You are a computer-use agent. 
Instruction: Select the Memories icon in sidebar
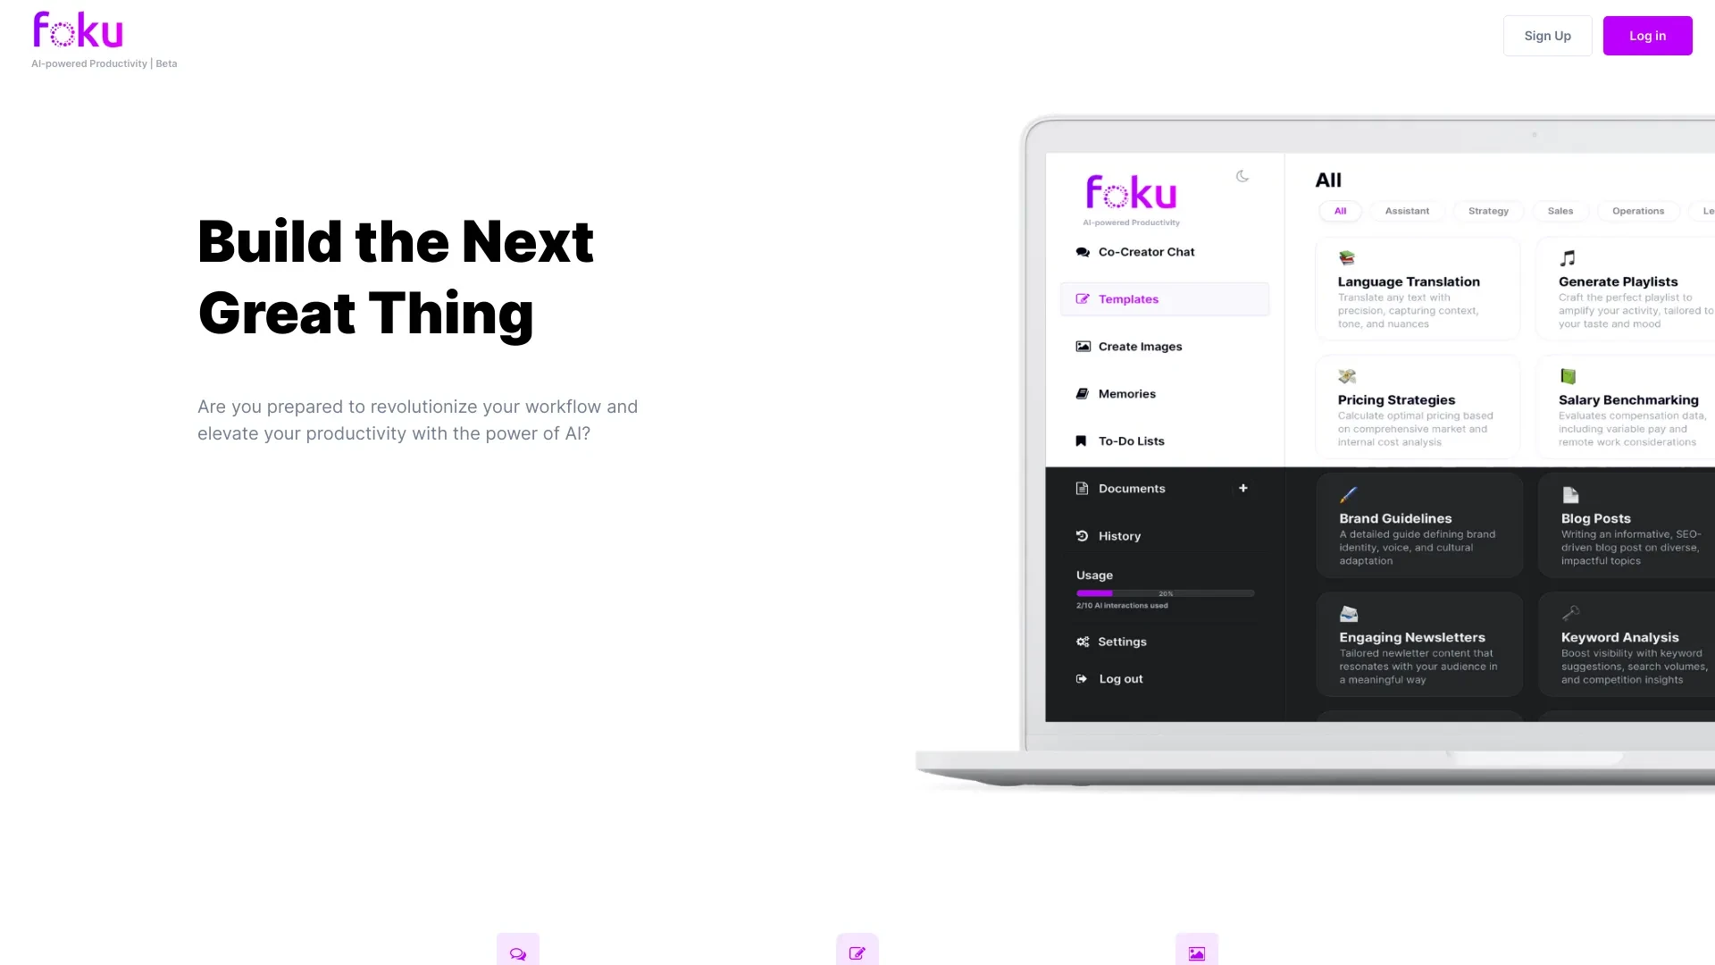click(1083, 393)
